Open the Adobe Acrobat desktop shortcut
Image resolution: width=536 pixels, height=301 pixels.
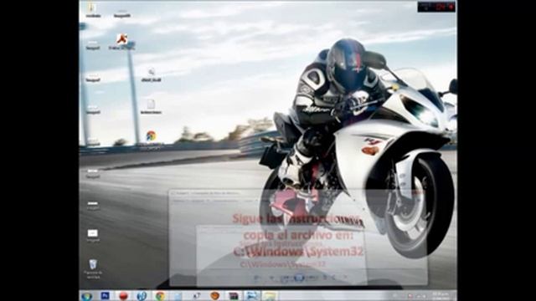click(x=121, y=42)
